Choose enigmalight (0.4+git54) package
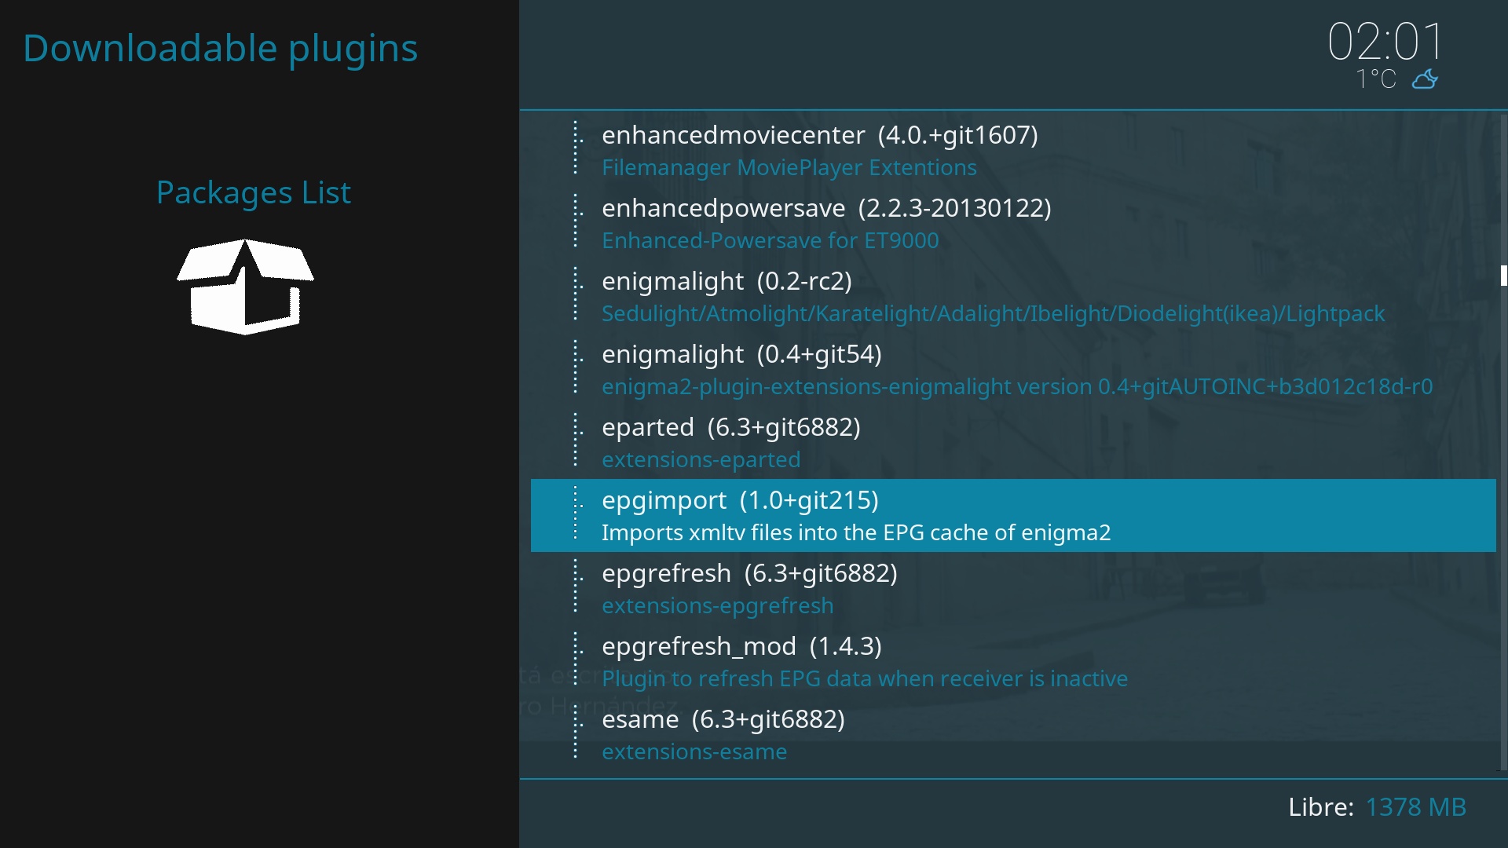Image resolution: width=1508 pixels, height=848 pixels. tap(741, 354)
